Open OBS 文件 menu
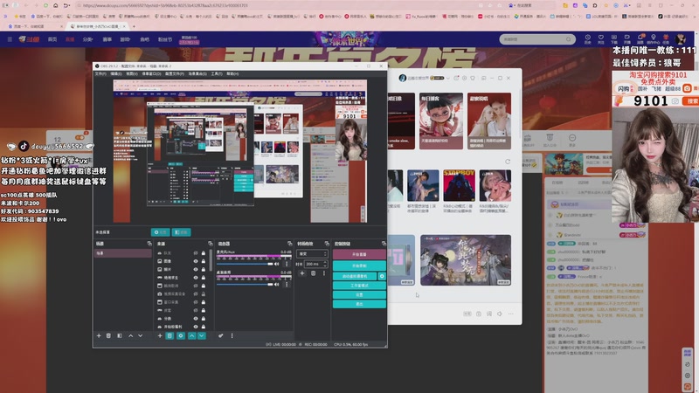699x393 pixels. [100, 74]
